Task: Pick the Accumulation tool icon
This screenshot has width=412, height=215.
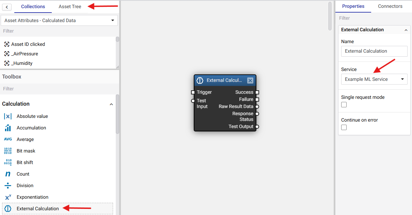Action: 8,128
